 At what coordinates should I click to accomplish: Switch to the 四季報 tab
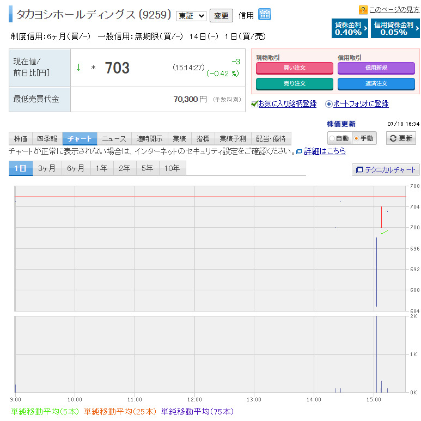tap(47, 138)
